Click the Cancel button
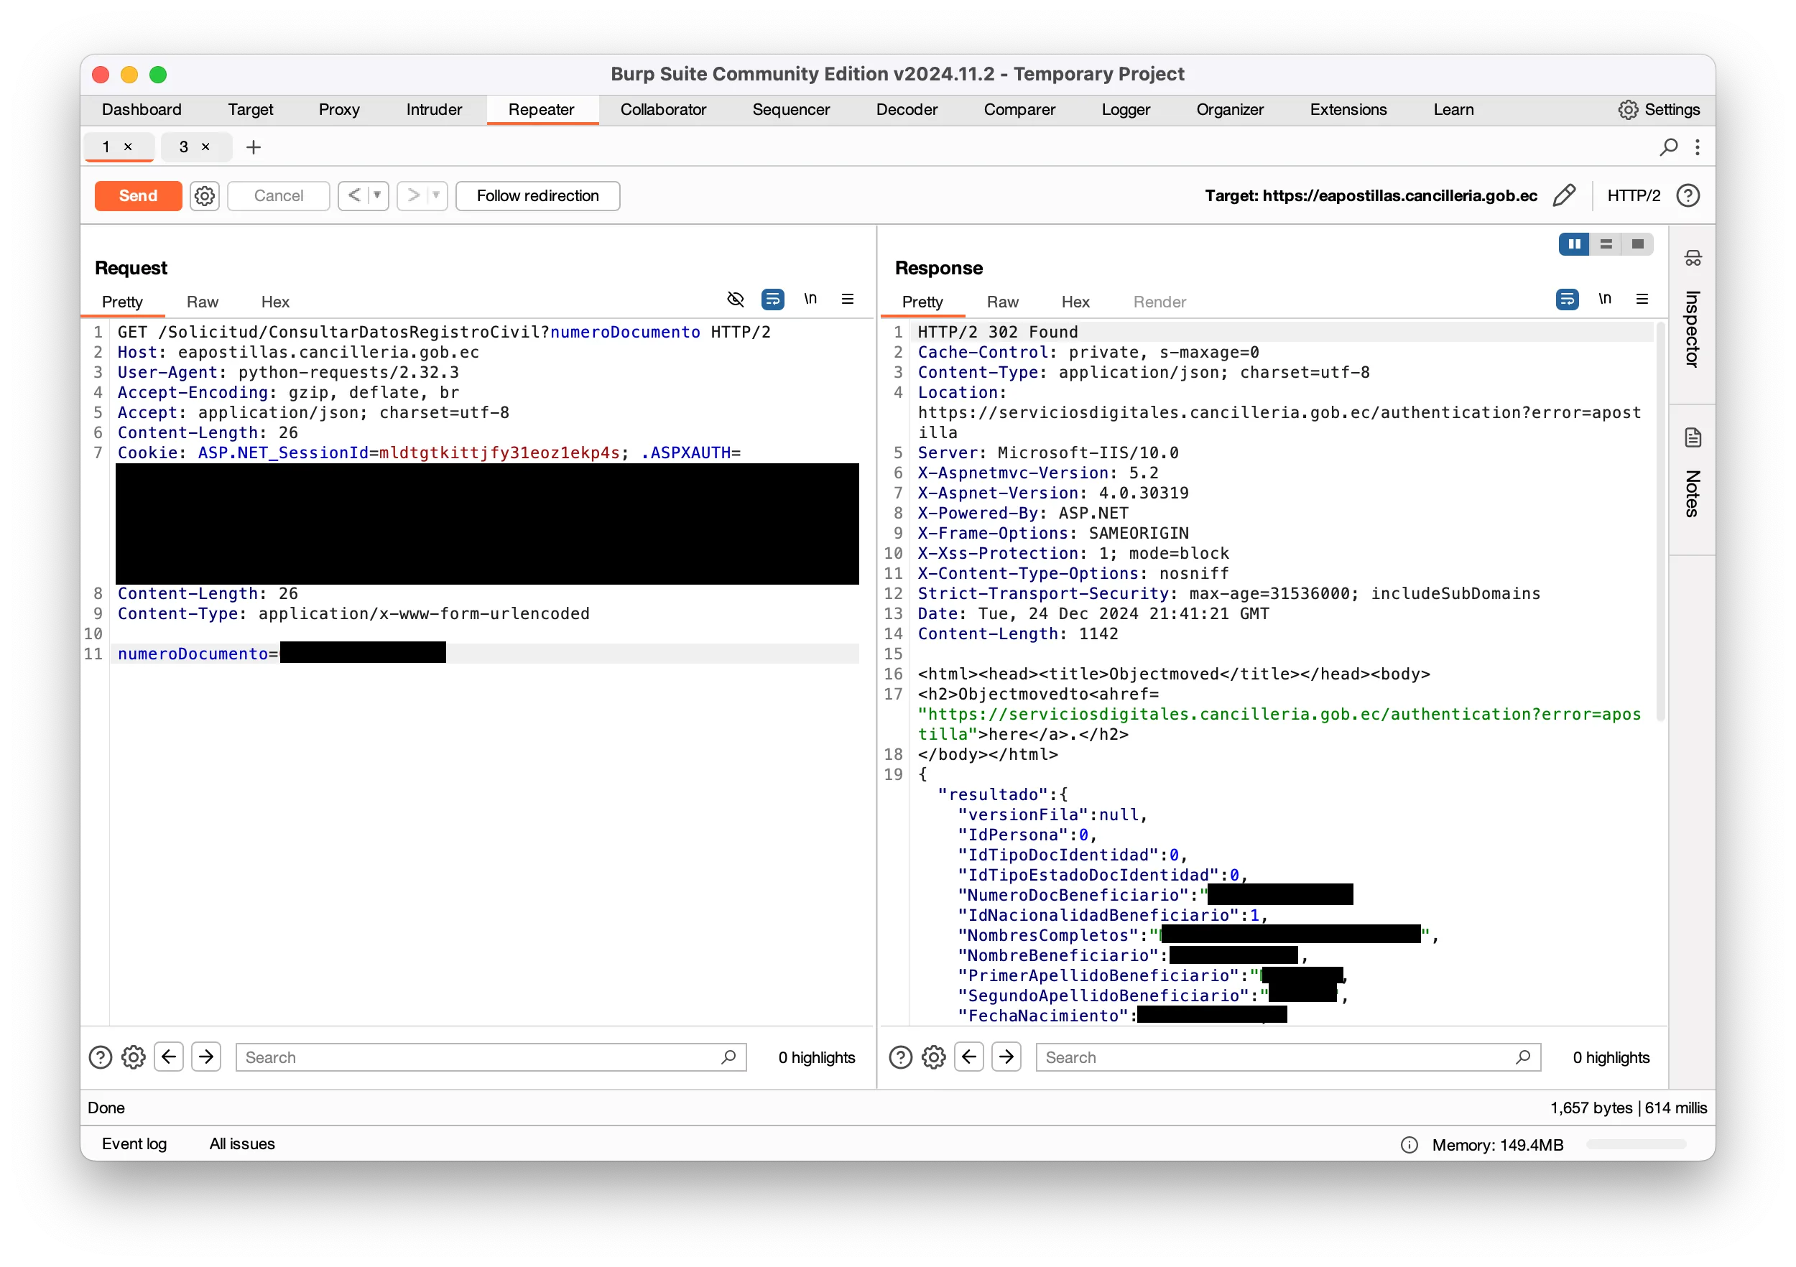This screenshot has width=1796, height=1267. point(279,195)
